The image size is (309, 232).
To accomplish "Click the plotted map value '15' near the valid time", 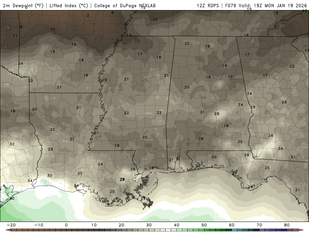I will click(249, 9).
